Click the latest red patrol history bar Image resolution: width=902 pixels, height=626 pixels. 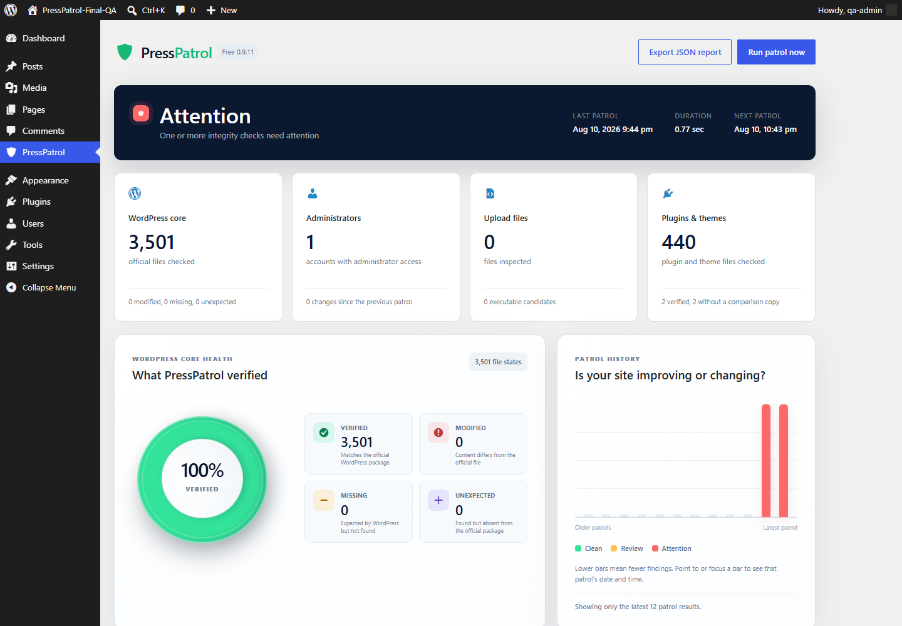[x=784, y=461]
